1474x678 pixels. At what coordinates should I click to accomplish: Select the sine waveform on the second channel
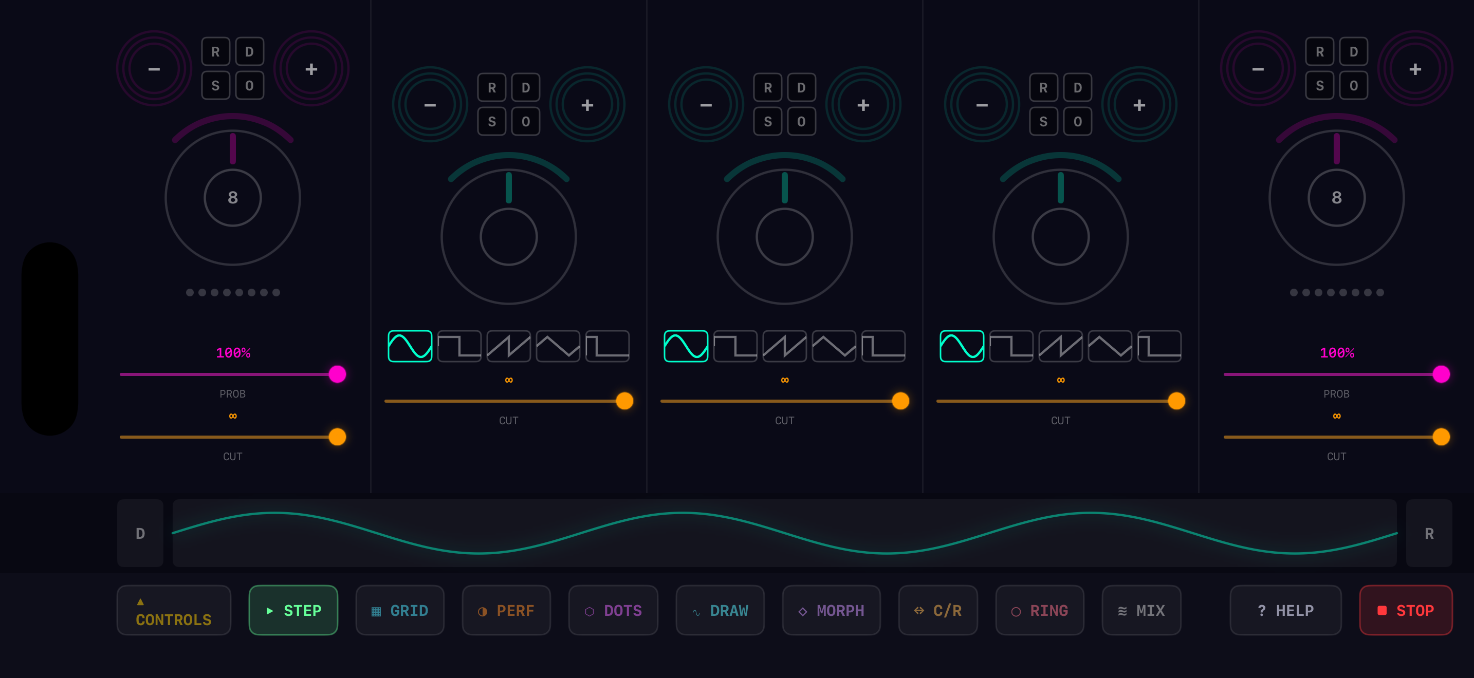[x=410, y=345]
